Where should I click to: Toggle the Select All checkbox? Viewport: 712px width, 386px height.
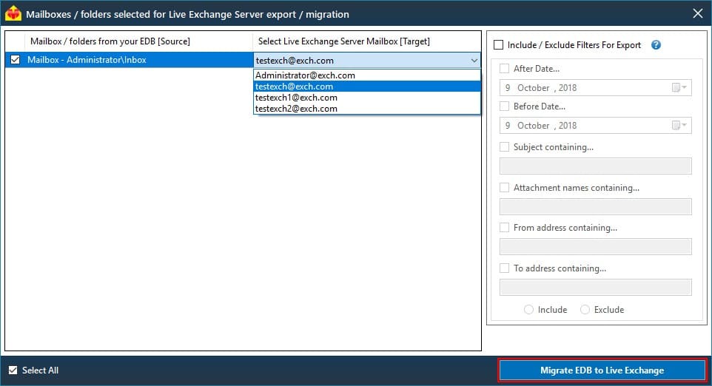13,370
